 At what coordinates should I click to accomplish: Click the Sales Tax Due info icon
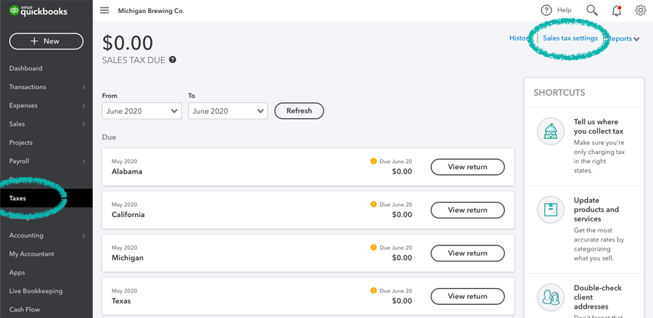click(x=173, y=60)
